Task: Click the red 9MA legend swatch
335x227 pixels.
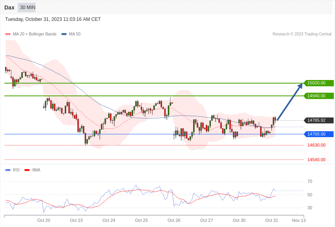Action: [27, 170]
